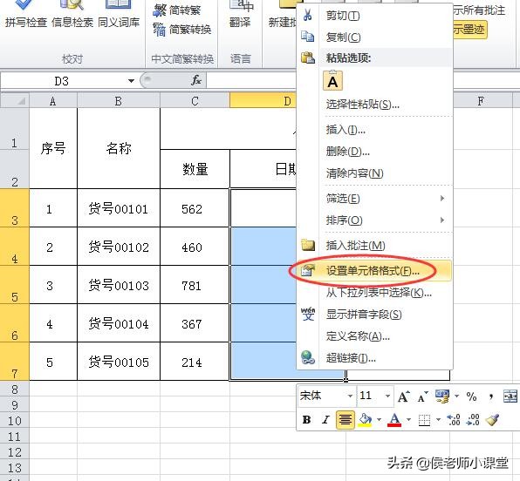Viewport: 520px width, 481px height.
Task: Click the Hyperlink globe icon
Action: 308,358
